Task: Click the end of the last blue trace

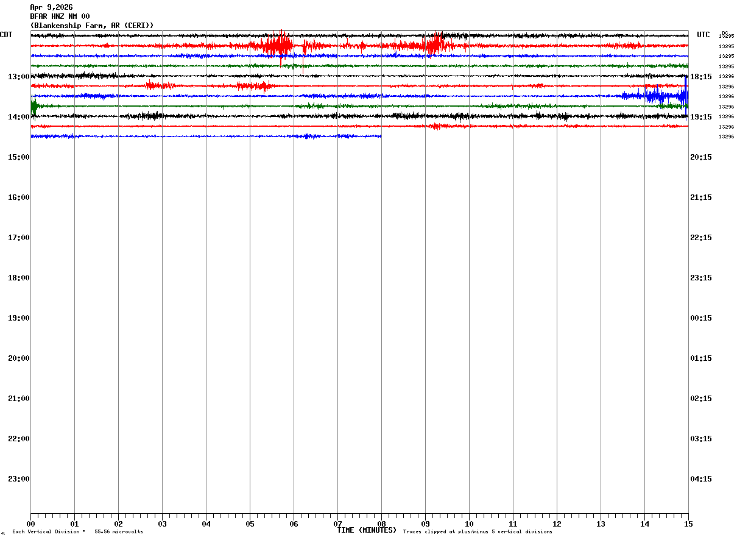Action: click(381, 137)
